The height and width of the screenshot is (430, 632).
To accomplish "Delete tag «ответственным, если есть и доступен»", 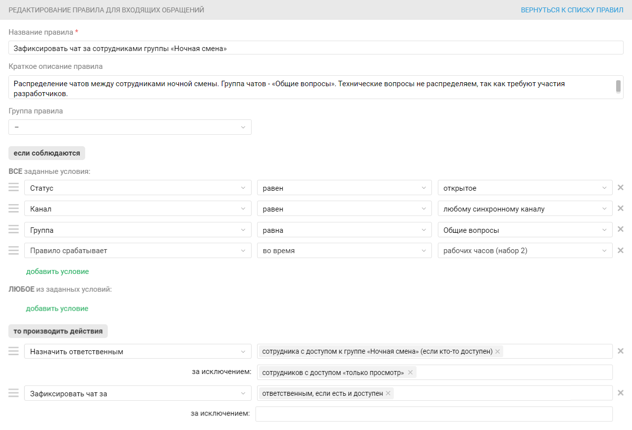I will tap(388, 393).
